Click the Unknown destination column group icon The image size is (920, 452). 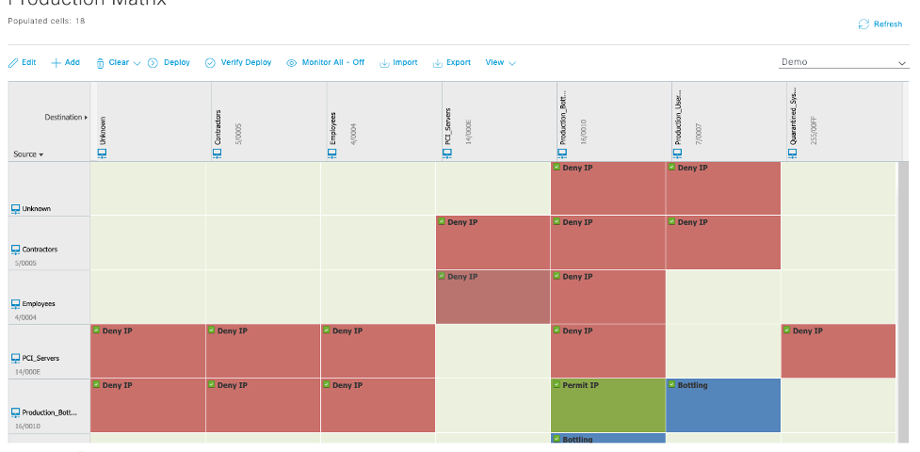(102, 153)
